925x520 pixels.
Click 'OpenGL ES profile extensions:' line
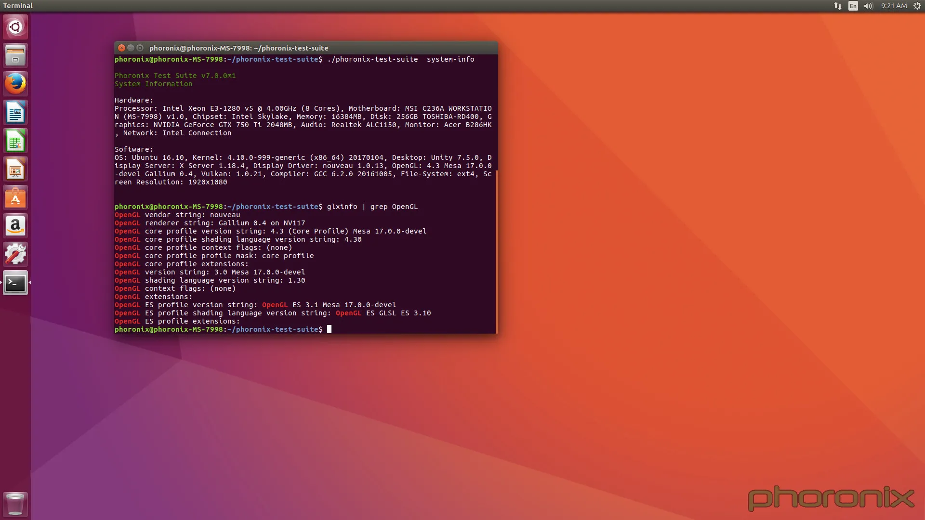[177, 321]
